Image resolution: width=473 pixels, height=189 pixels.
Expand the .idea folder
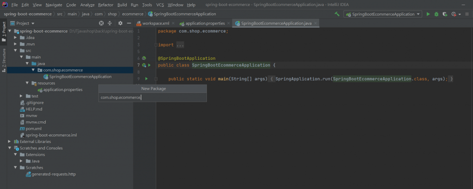[x=15, y=38]
